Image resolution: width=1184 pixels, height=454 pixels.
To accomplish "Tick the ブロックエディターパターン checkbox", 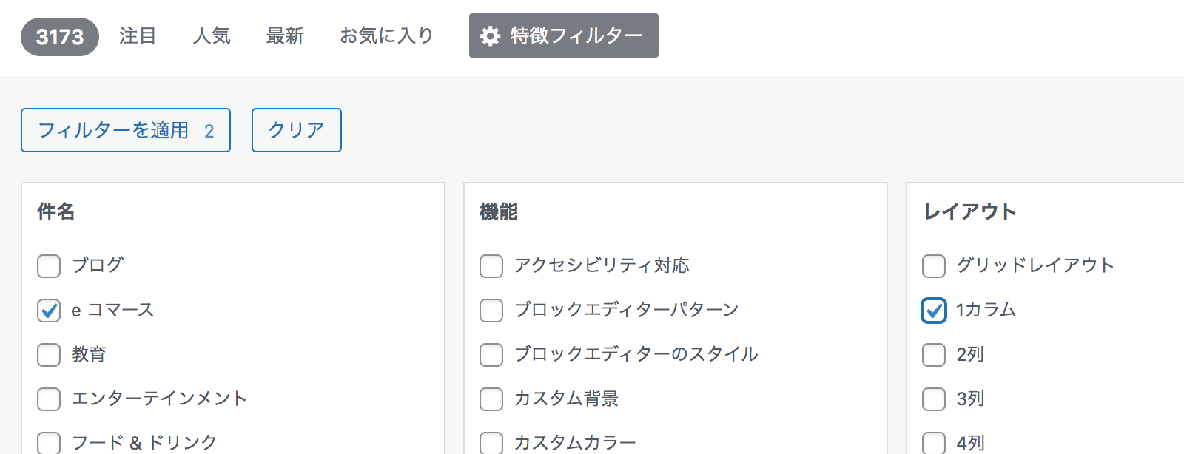I will click(x=491, y=310).
